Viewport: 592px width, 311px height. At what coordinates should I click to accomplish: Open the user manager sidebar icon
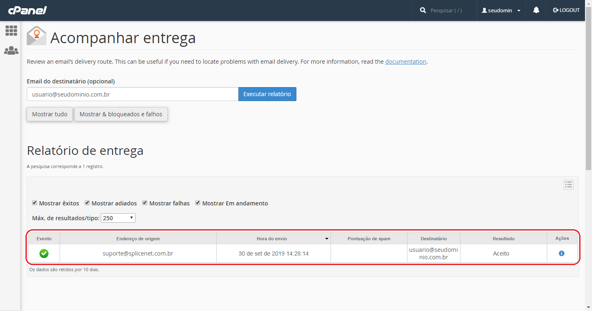pyautogui.click(x=11, y=51)
